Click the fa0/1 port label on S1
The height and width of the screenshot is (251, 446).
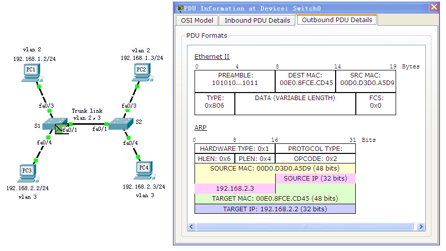click(x=70, y=130)
